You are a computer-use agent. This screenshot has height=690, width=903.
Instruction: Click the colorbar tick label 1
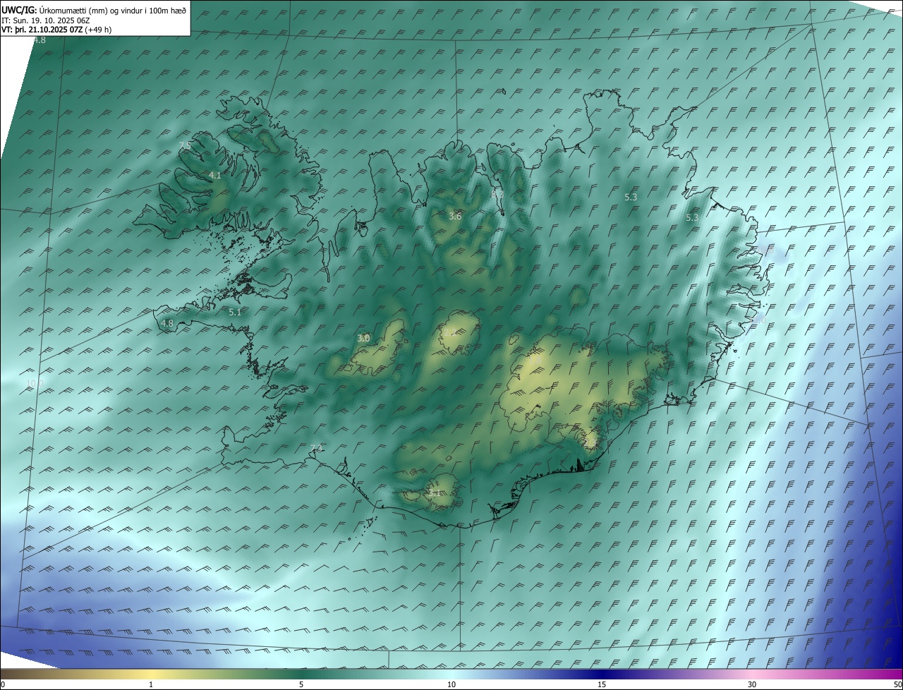[151, 684]
